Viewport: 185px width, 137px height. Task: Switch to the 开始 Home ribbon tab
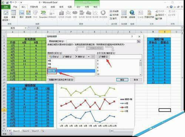15,7
